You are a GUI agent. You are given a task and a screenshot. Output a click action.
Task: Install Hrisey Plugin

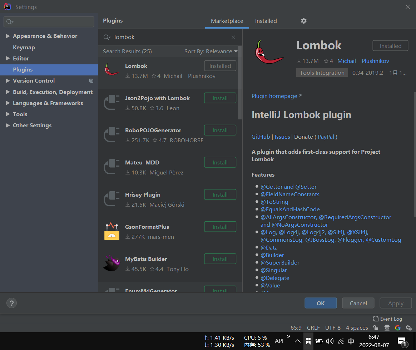click(x=220, y=194)
